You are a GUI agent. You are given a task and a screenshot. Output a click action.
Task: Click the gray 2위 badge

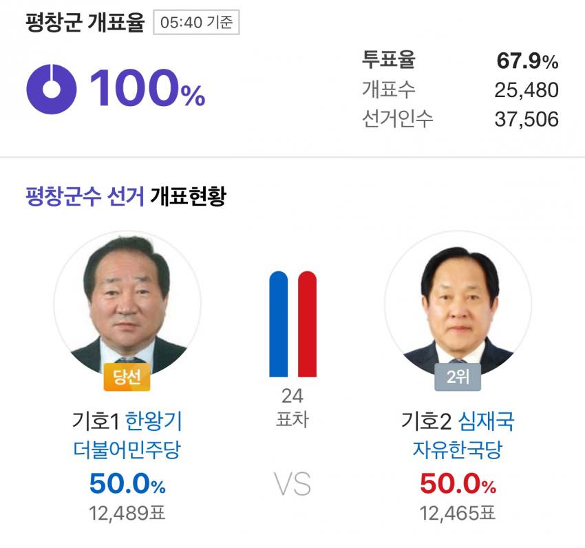coord(457,378)
